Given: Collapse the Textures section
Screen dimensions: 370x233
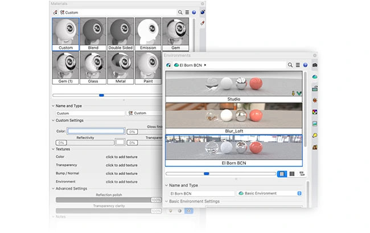Looking at the screenshot, I should [x=53, y=149].
